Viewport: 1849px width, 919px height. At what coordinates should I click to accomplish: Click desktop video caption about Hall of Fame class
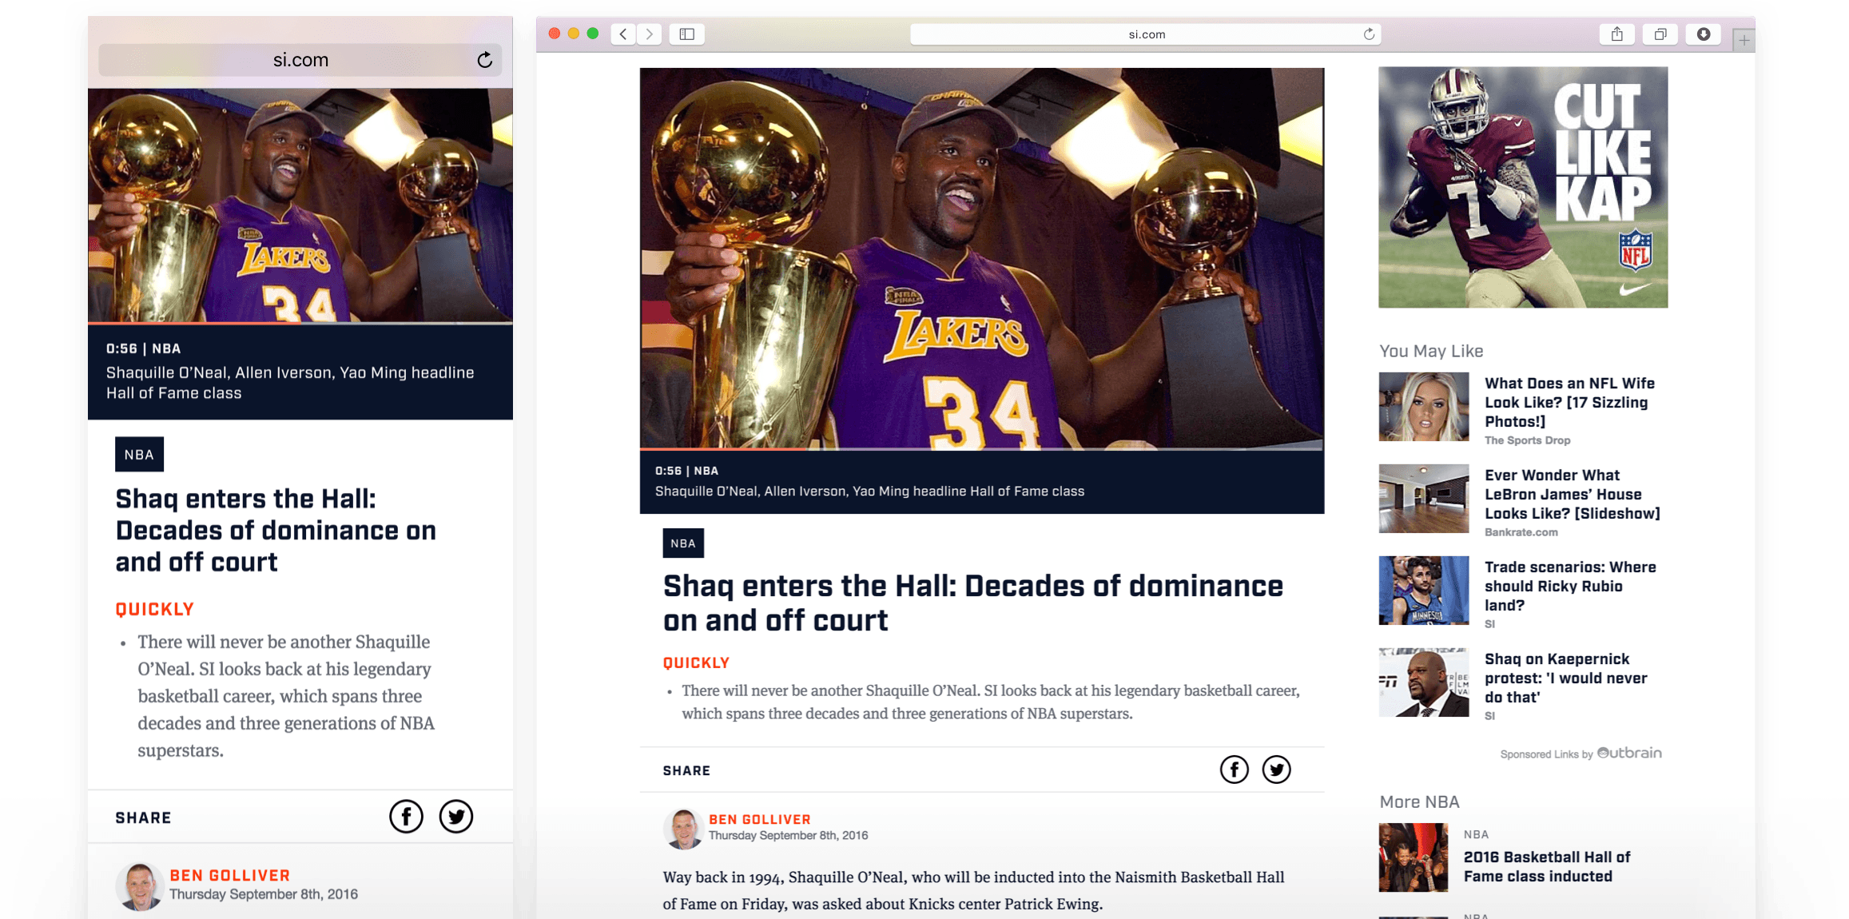tap(869, 491)
